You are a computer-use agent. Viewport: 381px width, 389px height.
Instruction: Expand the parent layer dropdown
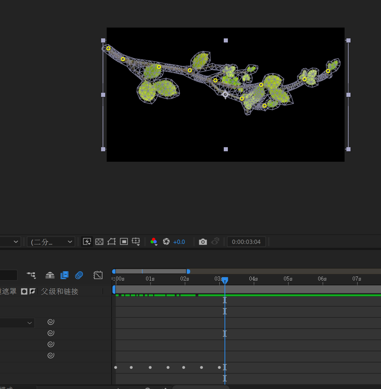pyautogui.click(x=30, y=323)
